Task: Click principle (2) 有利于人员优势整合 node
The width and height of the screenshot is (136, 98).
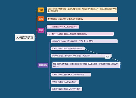Action: click(80, 34)
